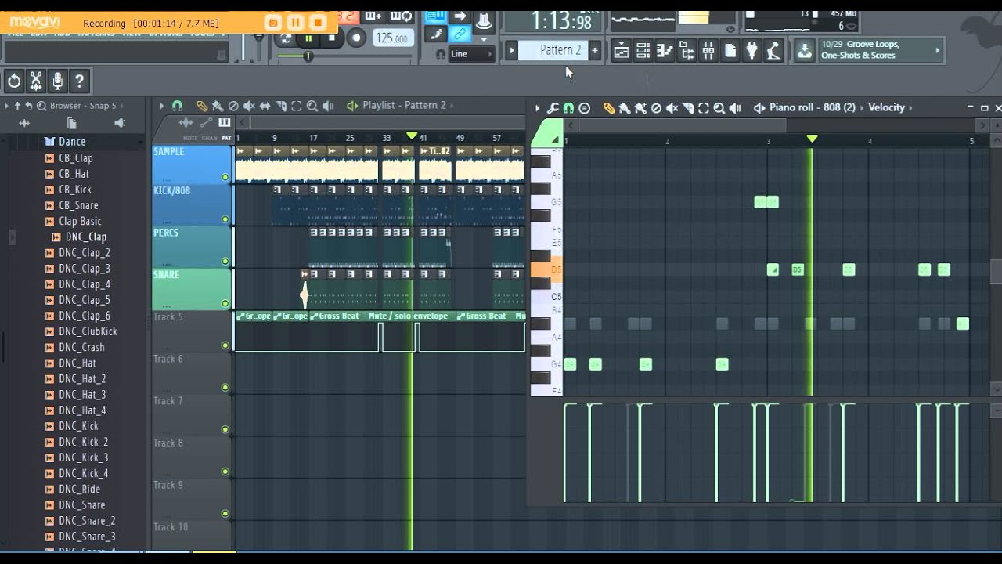Select Playlist paint brush tool
The image size is (1002, 564).
point(218,106)
